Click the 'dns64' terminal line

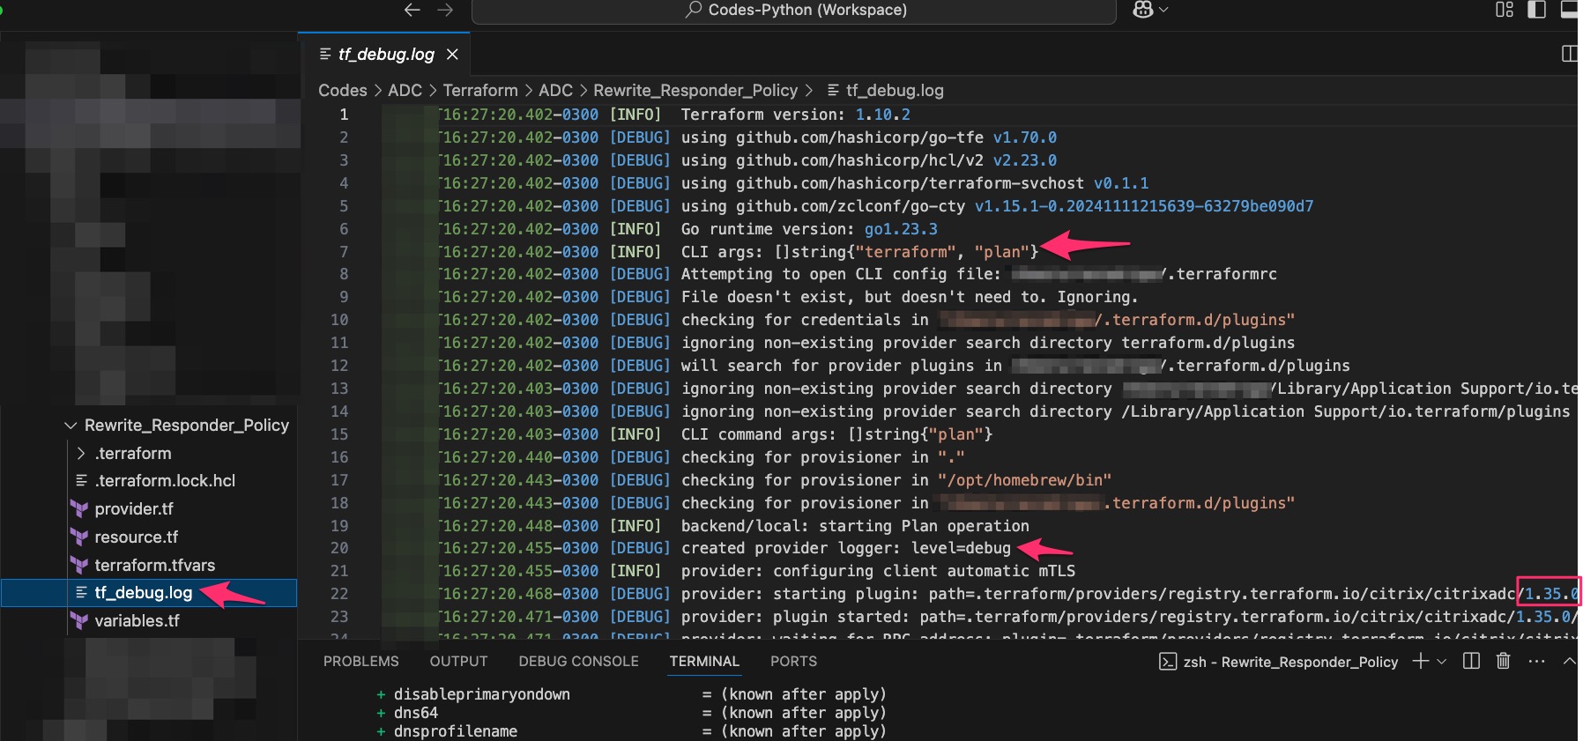click(416, 713)
